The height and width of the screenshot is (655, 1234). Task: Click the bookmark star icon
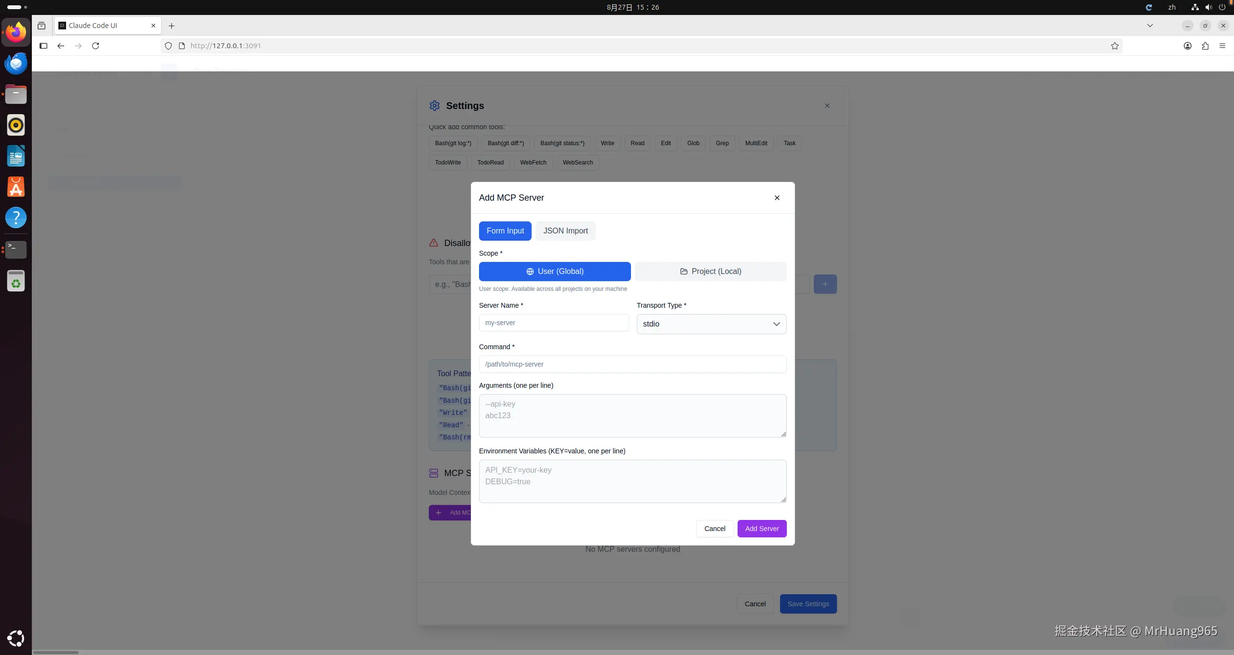point(1114,46)
